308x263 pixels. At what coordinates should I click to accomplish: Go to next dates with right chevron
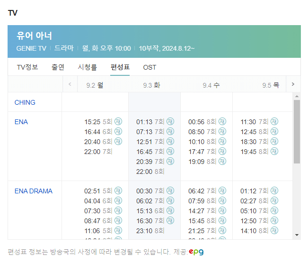click(293, 84)
